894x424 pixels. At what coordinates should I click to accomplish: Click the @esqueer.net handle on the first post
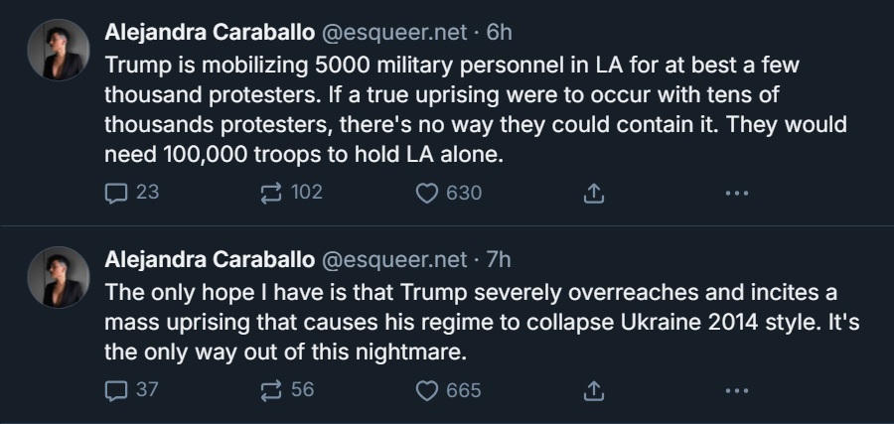pyautogui.click(x=393, y=32)
